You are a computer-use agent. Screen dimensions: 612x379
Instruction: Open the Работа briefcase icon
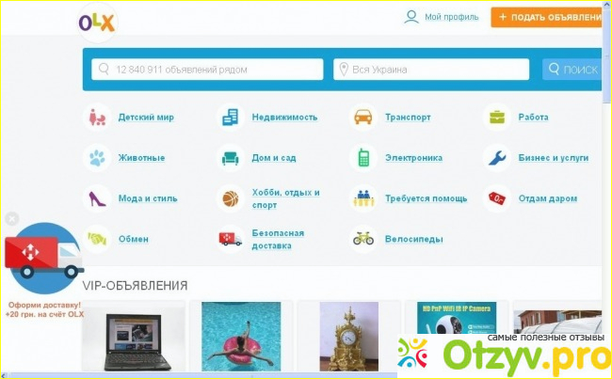[x=497, y=118]
